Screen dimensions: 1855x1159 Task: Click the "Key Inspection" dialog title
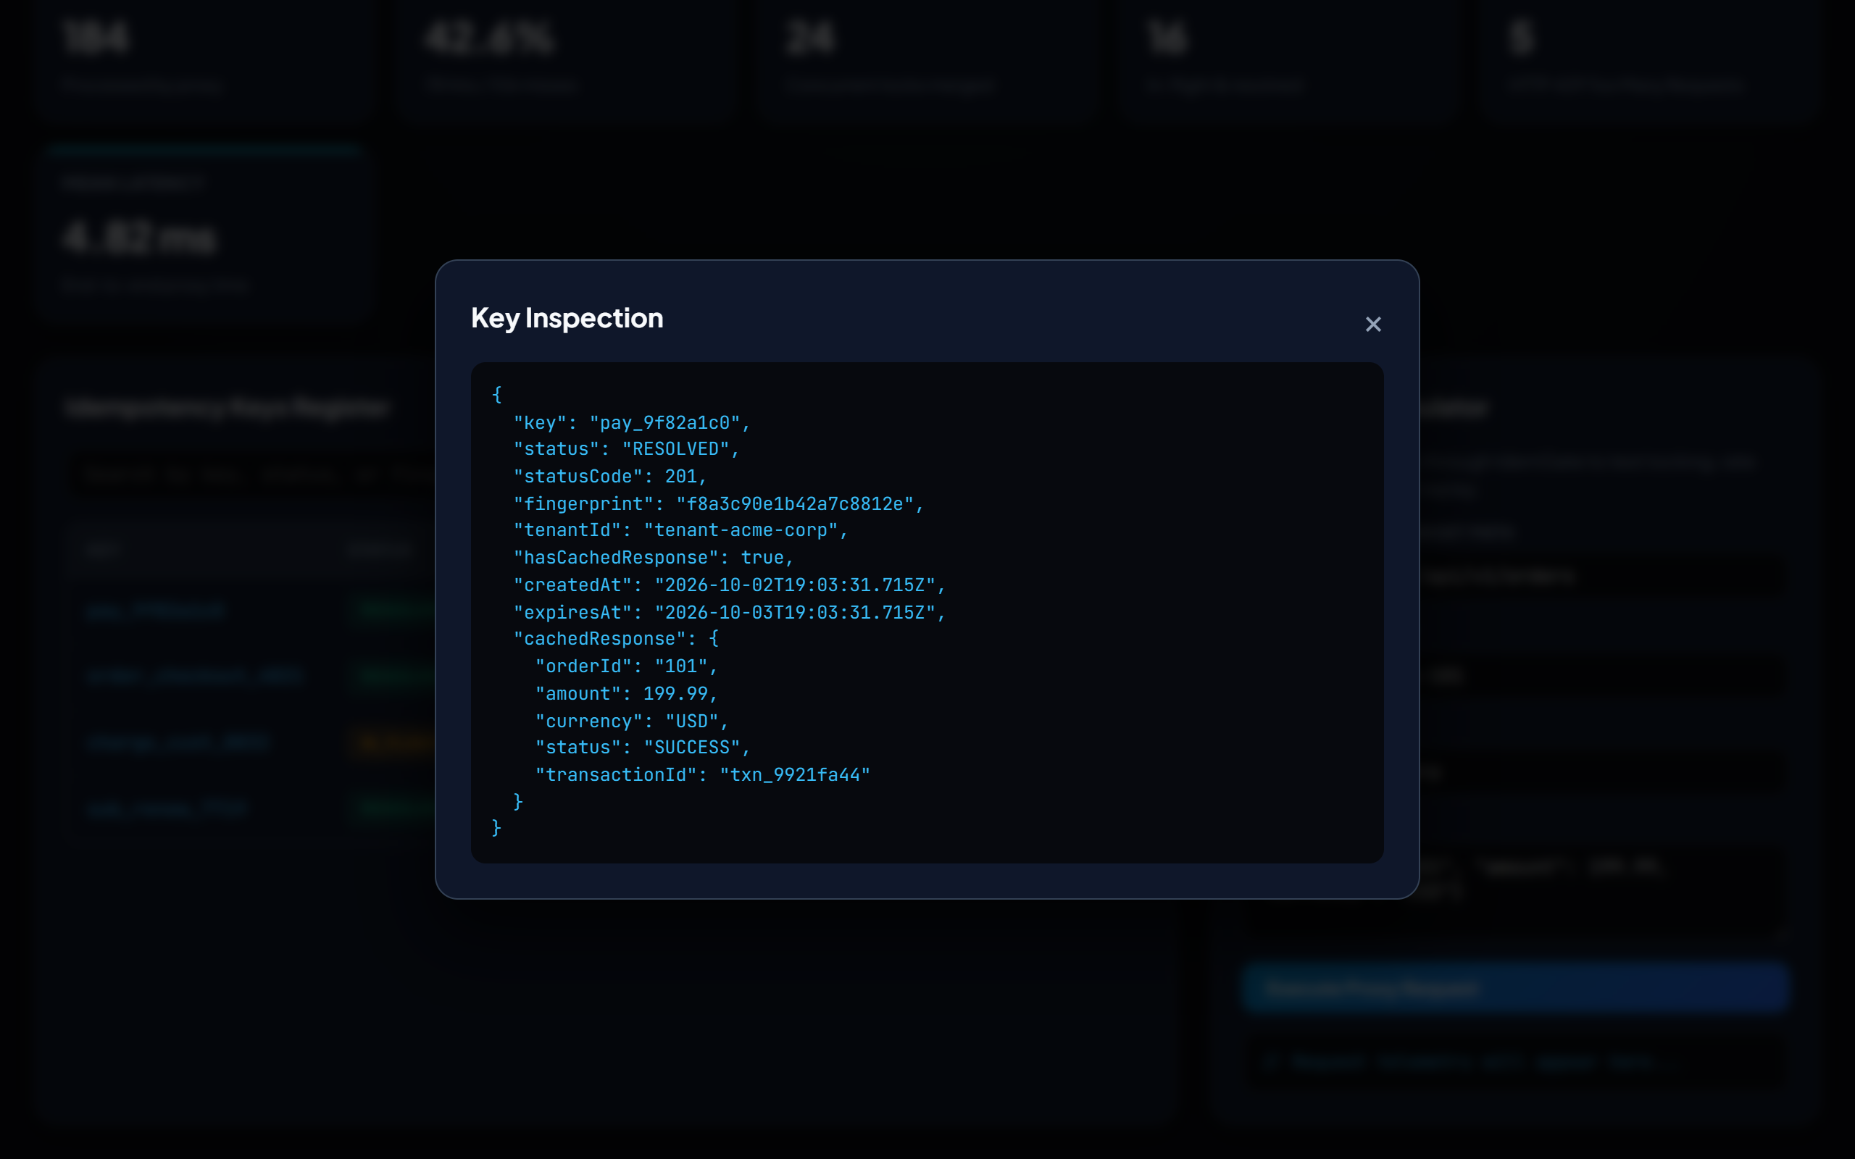[567, 318]
